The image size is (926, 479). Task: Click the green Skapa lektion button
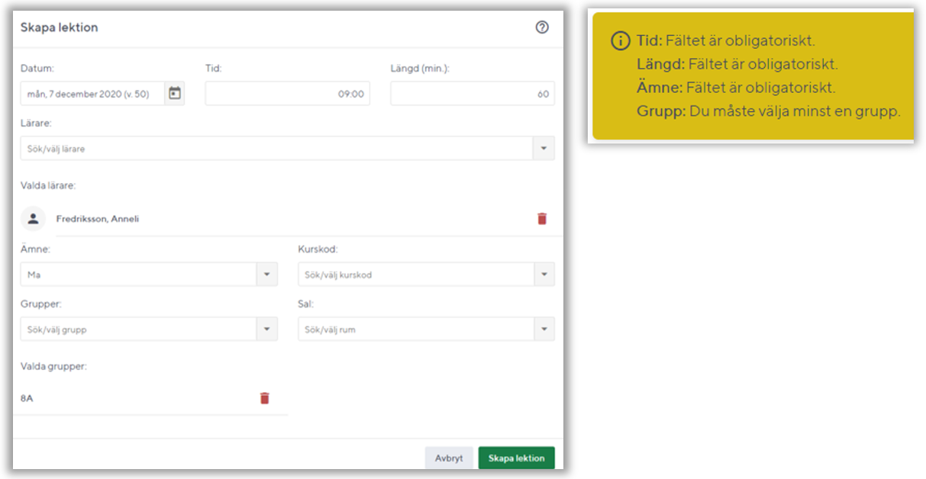coord(516,458)
